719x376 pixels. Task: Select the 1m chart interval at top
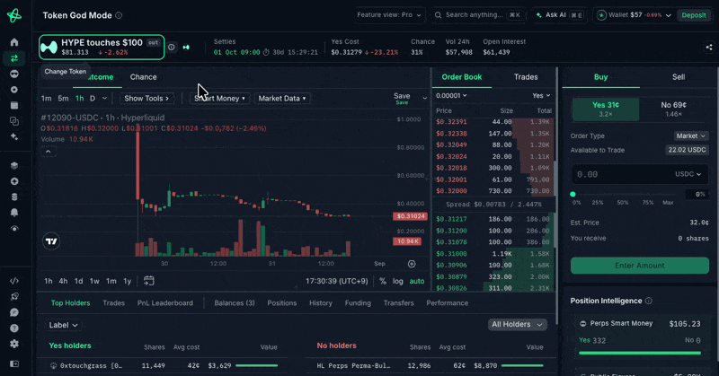[x=47, y=99]
